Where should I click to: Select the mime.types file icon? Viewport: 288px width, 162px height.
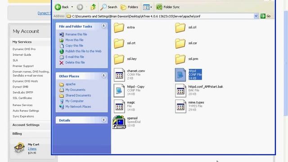[x=180, y=106]
